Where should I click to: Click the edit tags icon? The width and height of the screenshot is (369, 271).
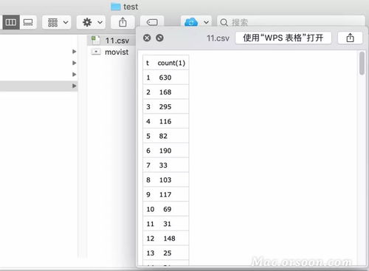(152, 22)
